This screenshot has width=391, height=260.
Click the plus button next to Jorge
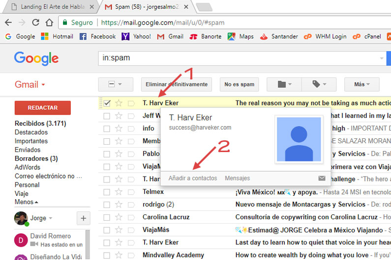click(x=83, y=218)
